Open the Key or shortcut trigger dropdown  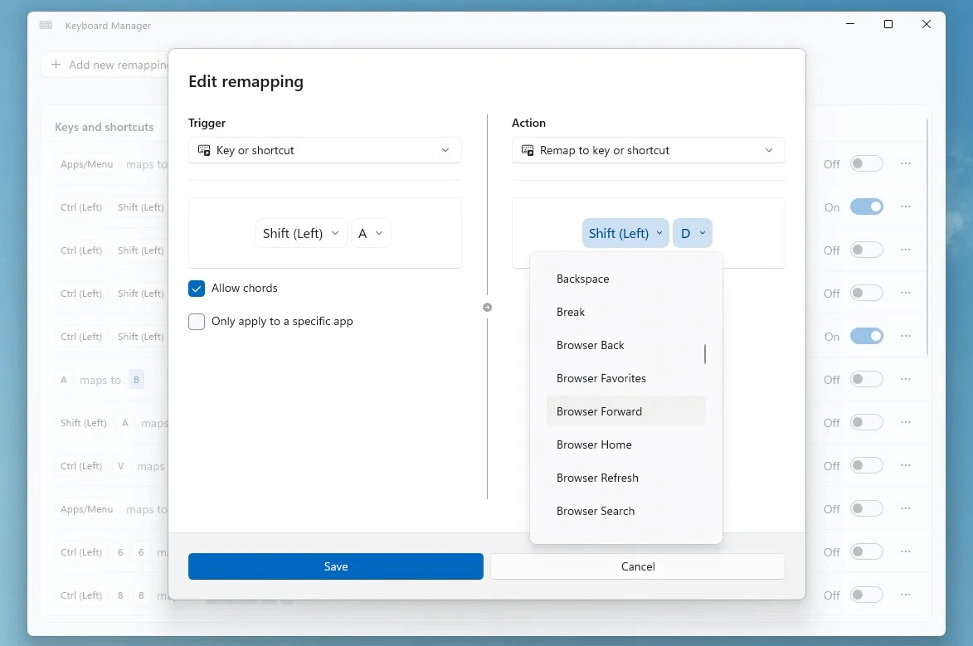point(324,150)
